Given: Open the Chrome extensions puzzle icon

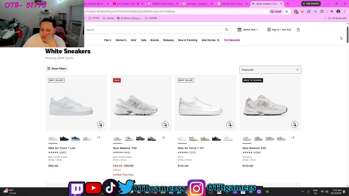Looking at the screenshot, I should (322, 11).
